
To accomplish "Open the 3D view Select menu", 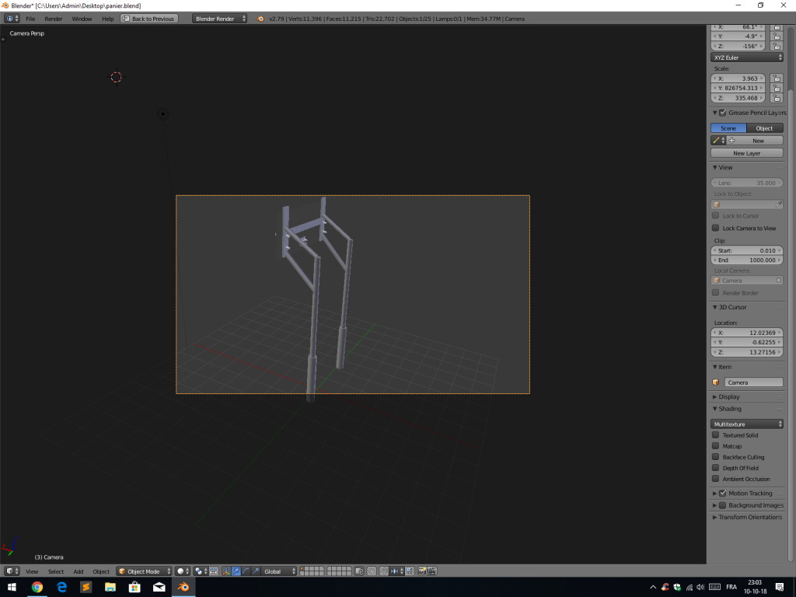I will click(56, 571).
